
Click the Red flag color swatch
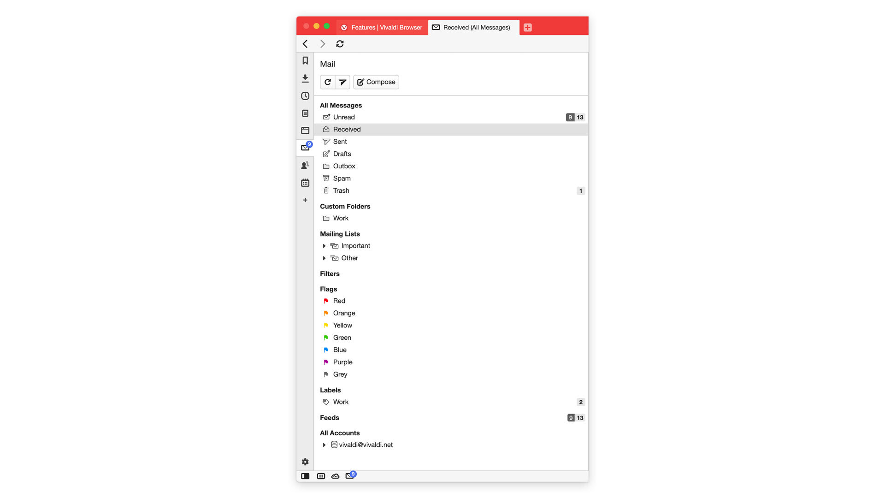(x=326, y=300)
